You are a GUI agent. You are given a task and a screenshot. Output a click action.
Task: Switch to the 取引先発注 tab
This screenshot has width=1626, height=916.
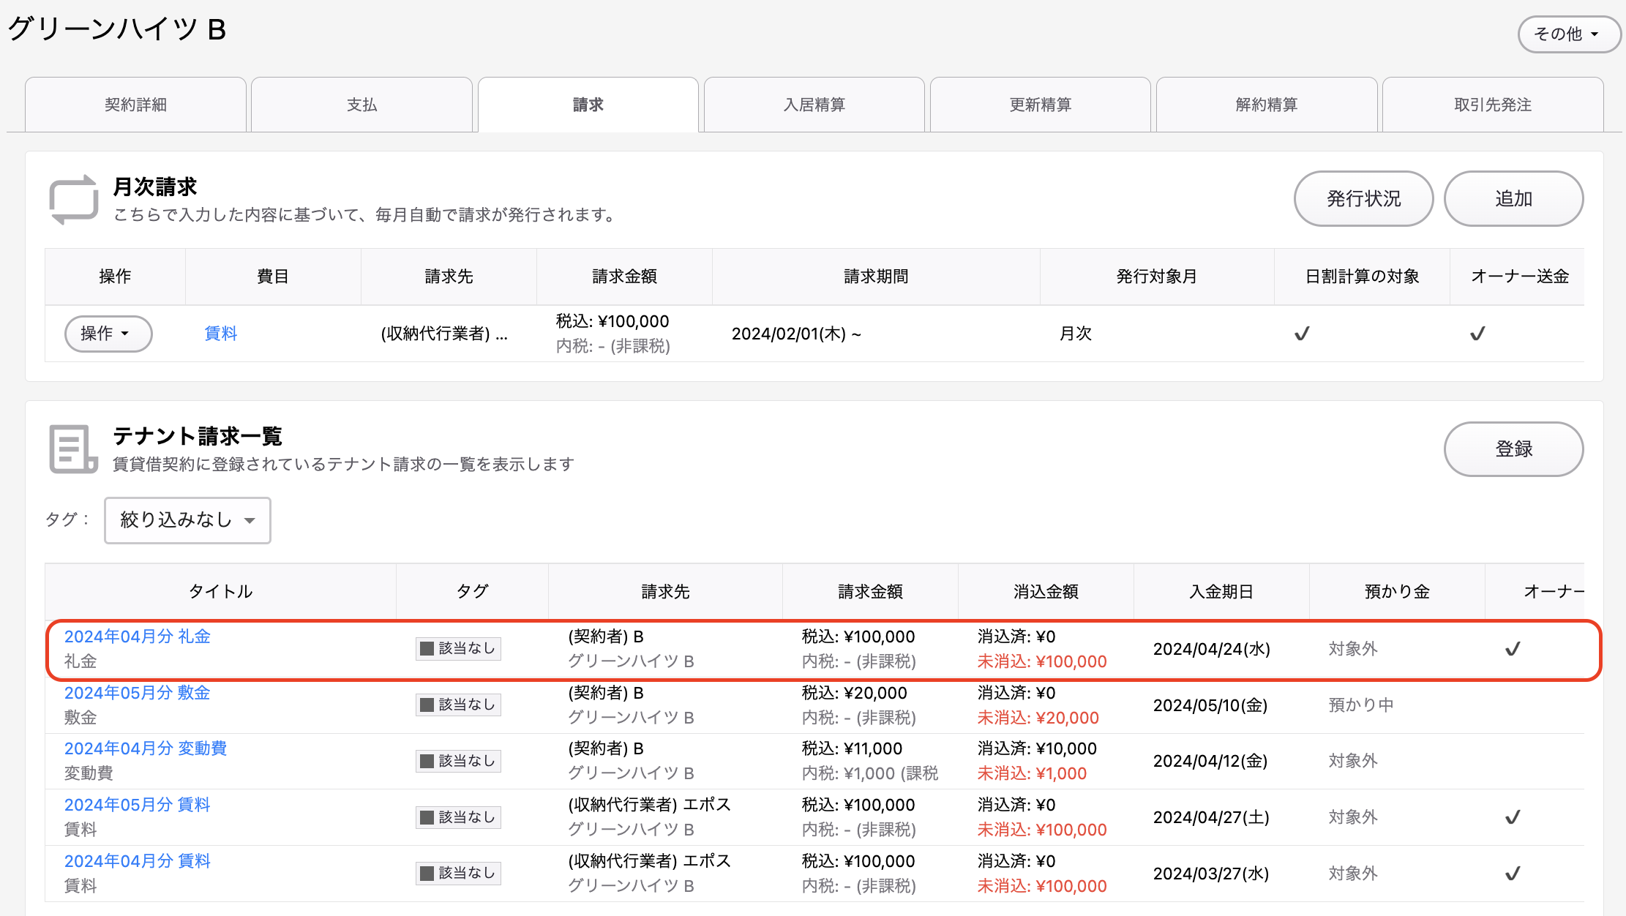tap(1493, 105)
